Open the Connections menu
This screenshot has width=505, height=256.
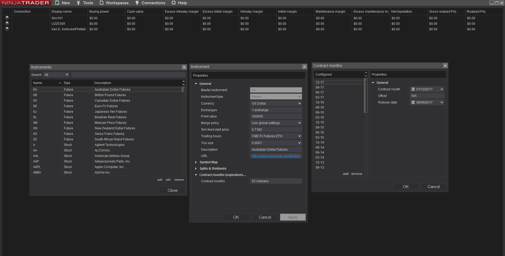point(150,3)
